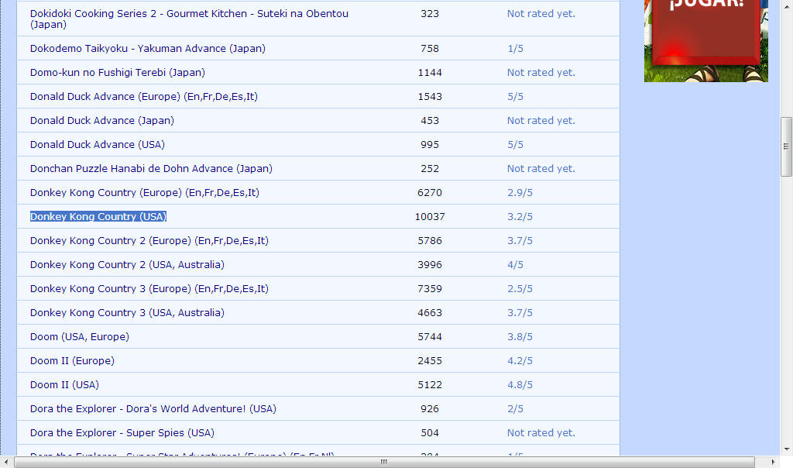793x468 pixels.
Task: Click the 3.2/5 rating for Donkey Kong Country
Action: (x=520, y=217)
